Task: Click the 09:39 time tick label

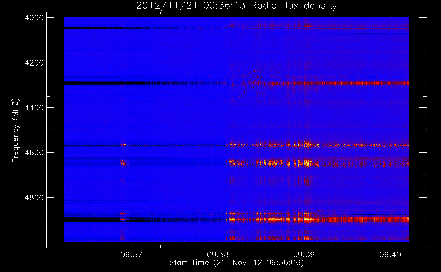Action: (x=304, y=255)
